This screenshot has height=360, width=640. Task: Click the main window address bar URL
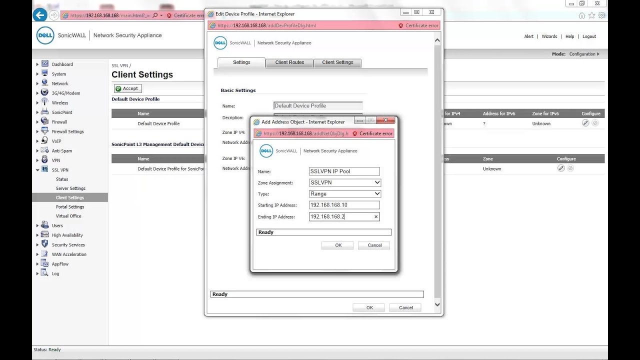110,15
